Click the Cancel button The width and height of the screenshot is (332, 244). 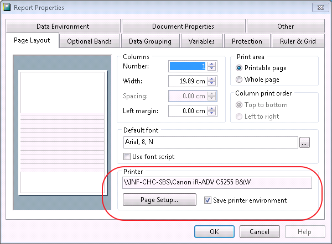coord(260,232)
